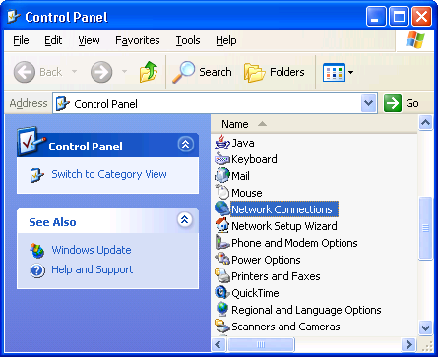438x357 pixels.
Task: Select the Printers and Faxes label
Action: pyautogui.click(x=276, y=276)
